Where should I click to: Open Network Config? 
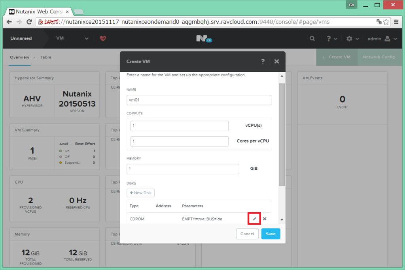[x=379, y=57]
